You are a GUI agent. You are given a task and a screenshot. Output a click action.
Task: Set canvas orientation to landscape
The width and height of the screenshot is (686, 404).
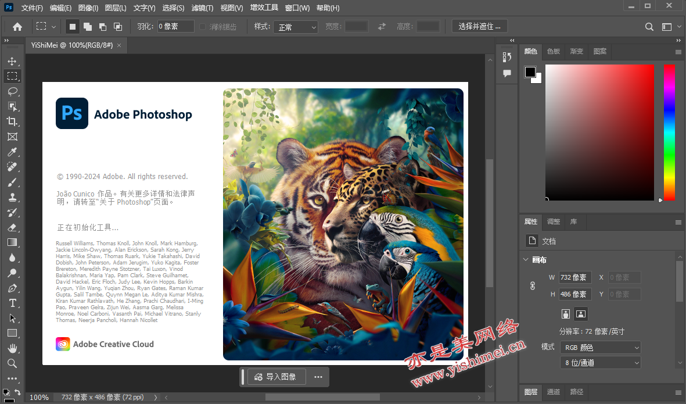(580, 314)
